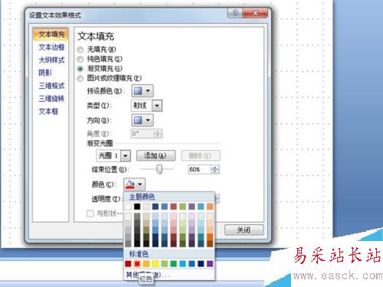Select the 文本填充 tab
The width and height of the screenshot is (383, 287).
point(51,34)
